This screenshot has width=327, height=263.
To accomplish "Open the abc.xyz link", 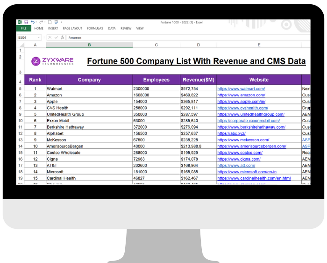I will coord(232,133).
